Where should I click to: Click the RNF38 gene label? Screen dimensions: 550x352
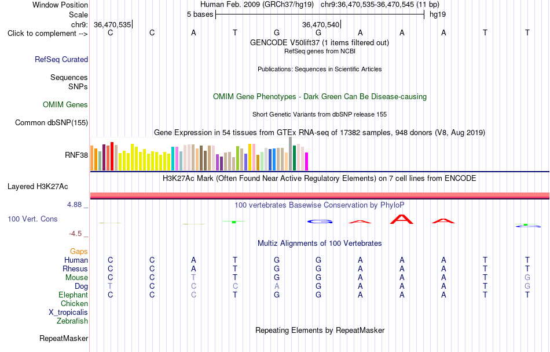[x=76, y=155]
